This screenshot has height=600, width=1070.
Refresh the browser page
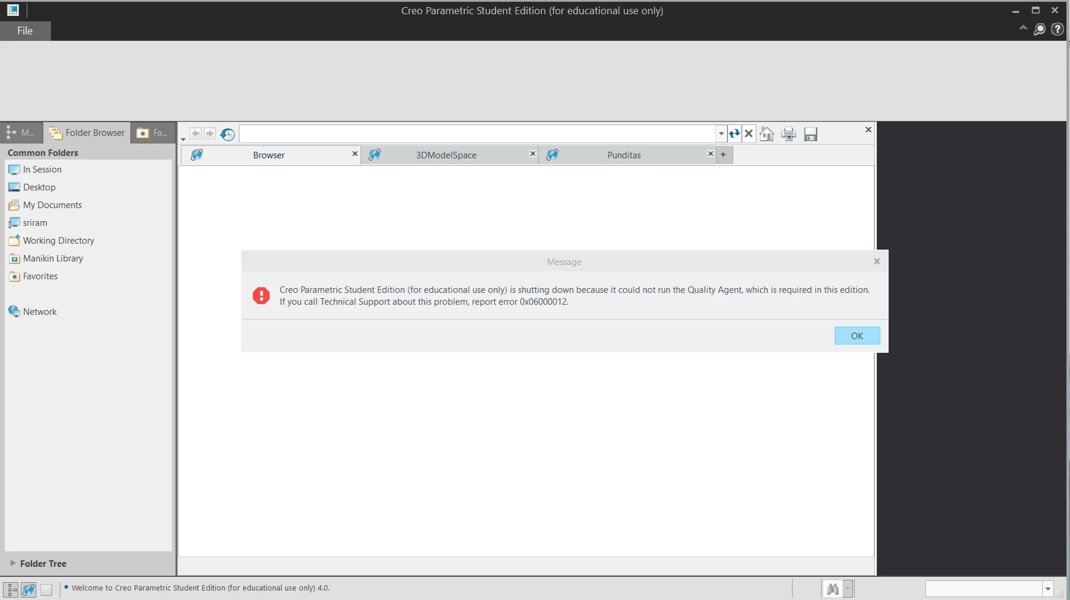click(x=734, y=133)
